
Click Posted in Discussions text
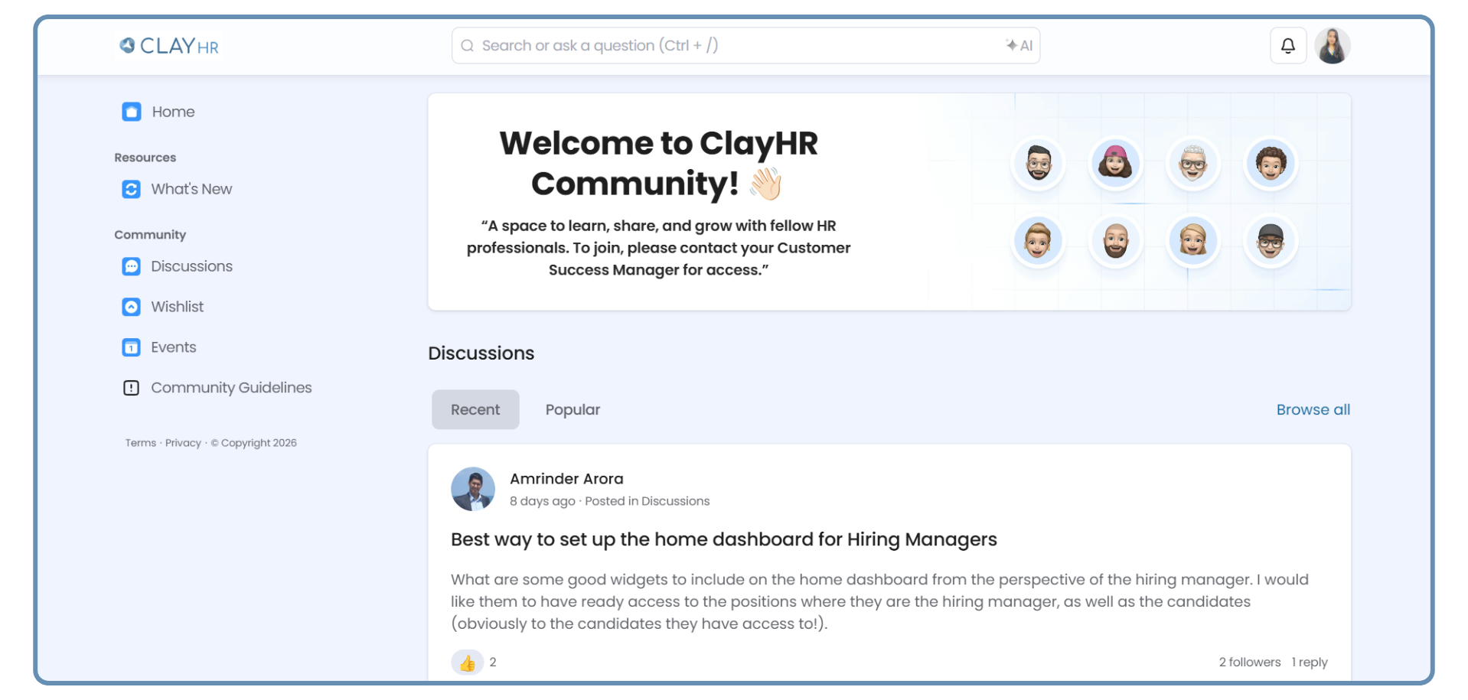tap(648, 501)
